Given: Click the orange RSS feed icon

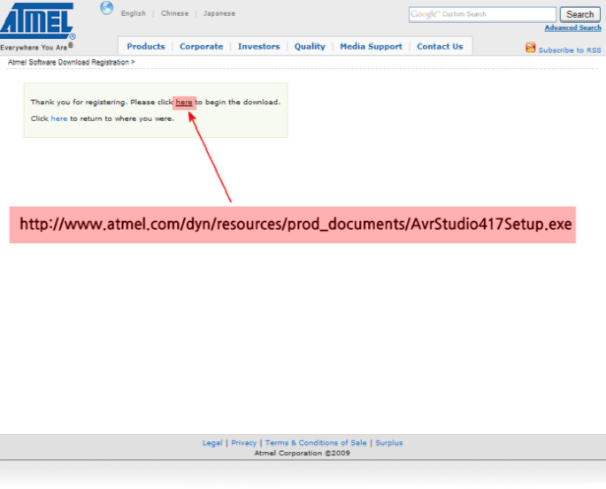Looking at the screenshot, I should pyautogui.click(x=530, y=48).
